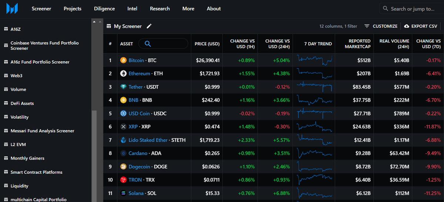Expand the Intel navigation menu
The height and width of the screenshot is (202, 444).
coord(132,8)
